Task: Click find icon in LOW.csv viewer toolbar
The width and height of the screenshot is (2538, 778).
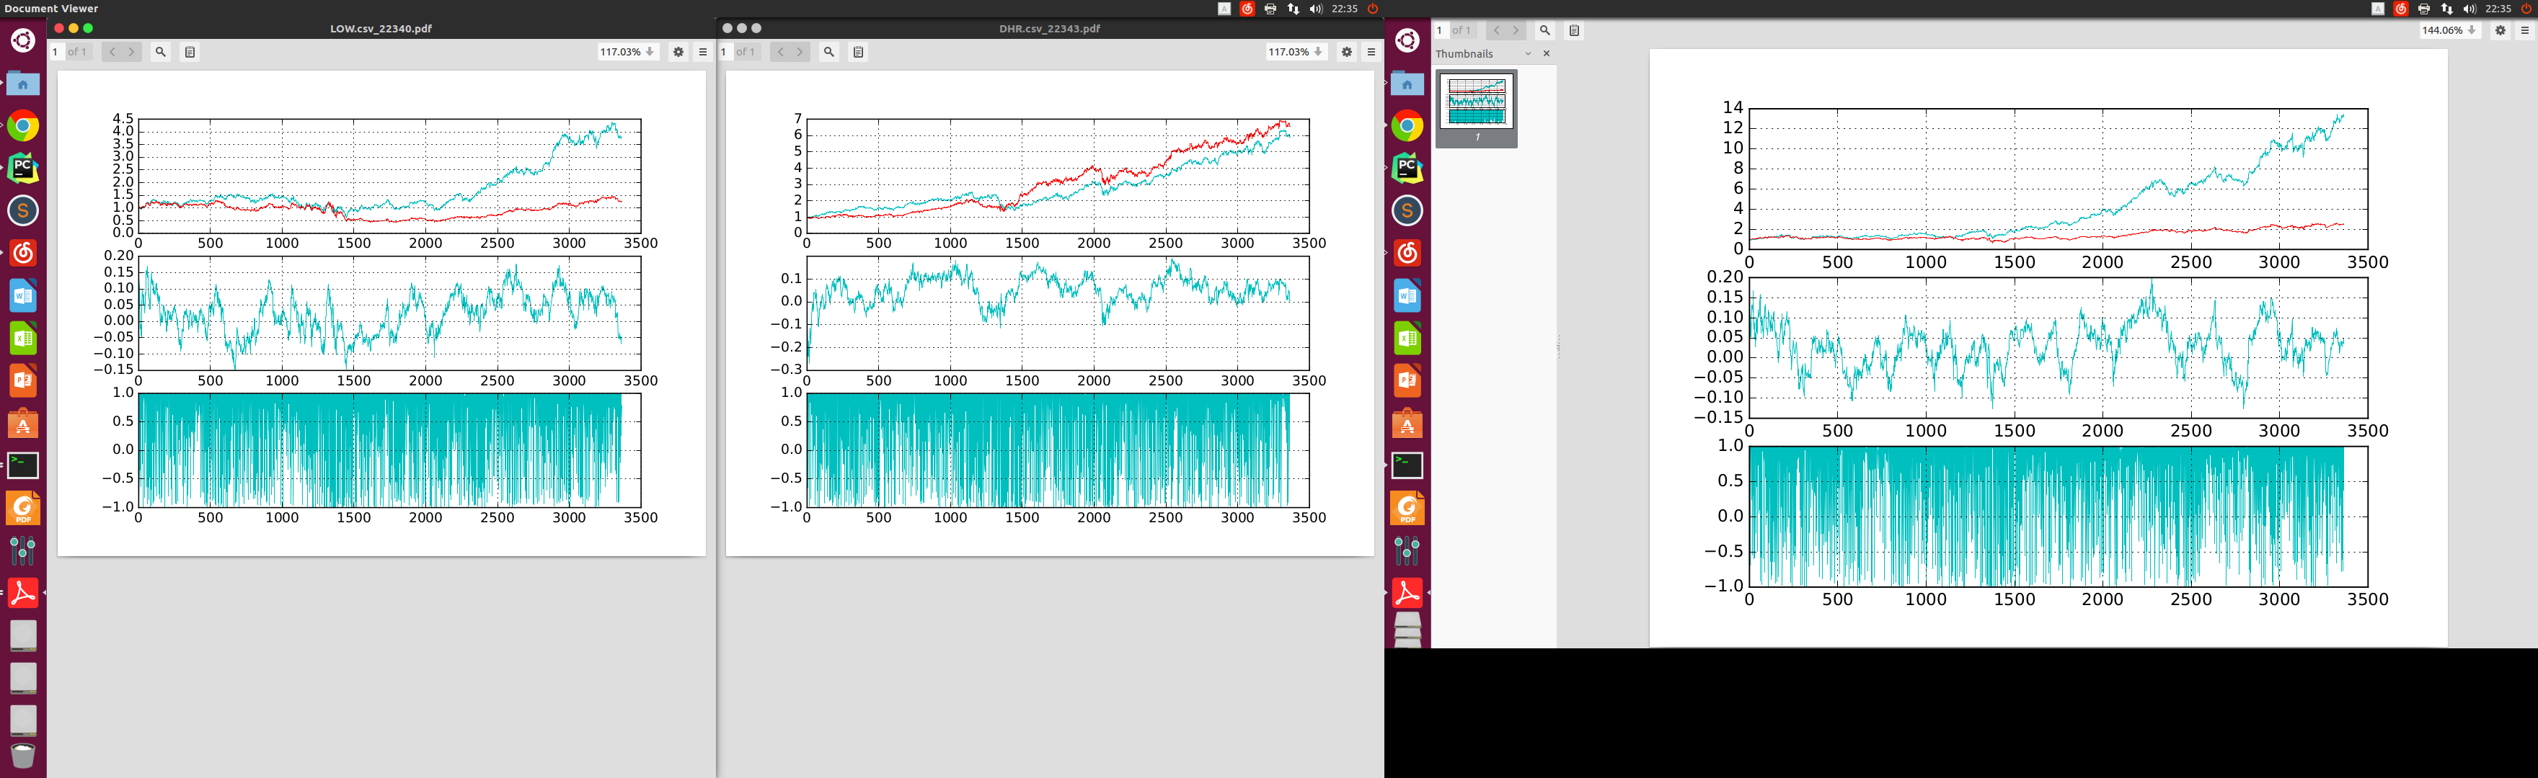Action: 161,52
